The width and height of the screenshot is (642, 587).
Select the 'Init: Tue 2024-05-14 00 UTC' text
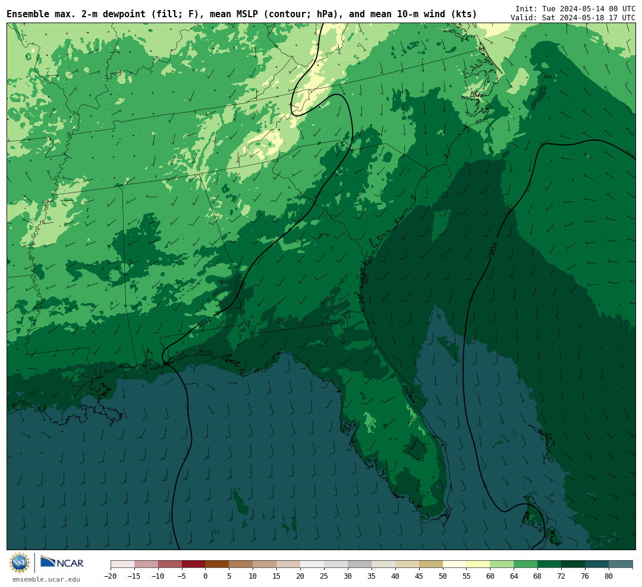[575, 8]
